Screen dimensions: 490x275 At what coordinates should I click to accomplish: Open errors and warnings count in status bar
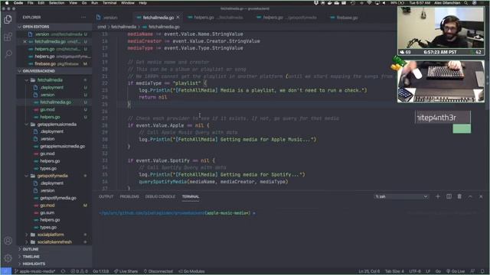pyautogui.click(x=80, y=271)
